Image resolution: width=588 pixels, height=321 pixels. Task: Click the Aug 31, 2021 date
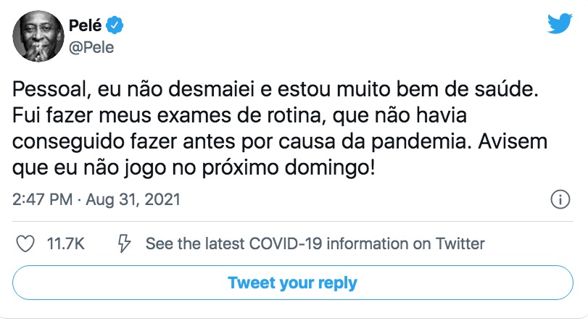pos(133,199)
